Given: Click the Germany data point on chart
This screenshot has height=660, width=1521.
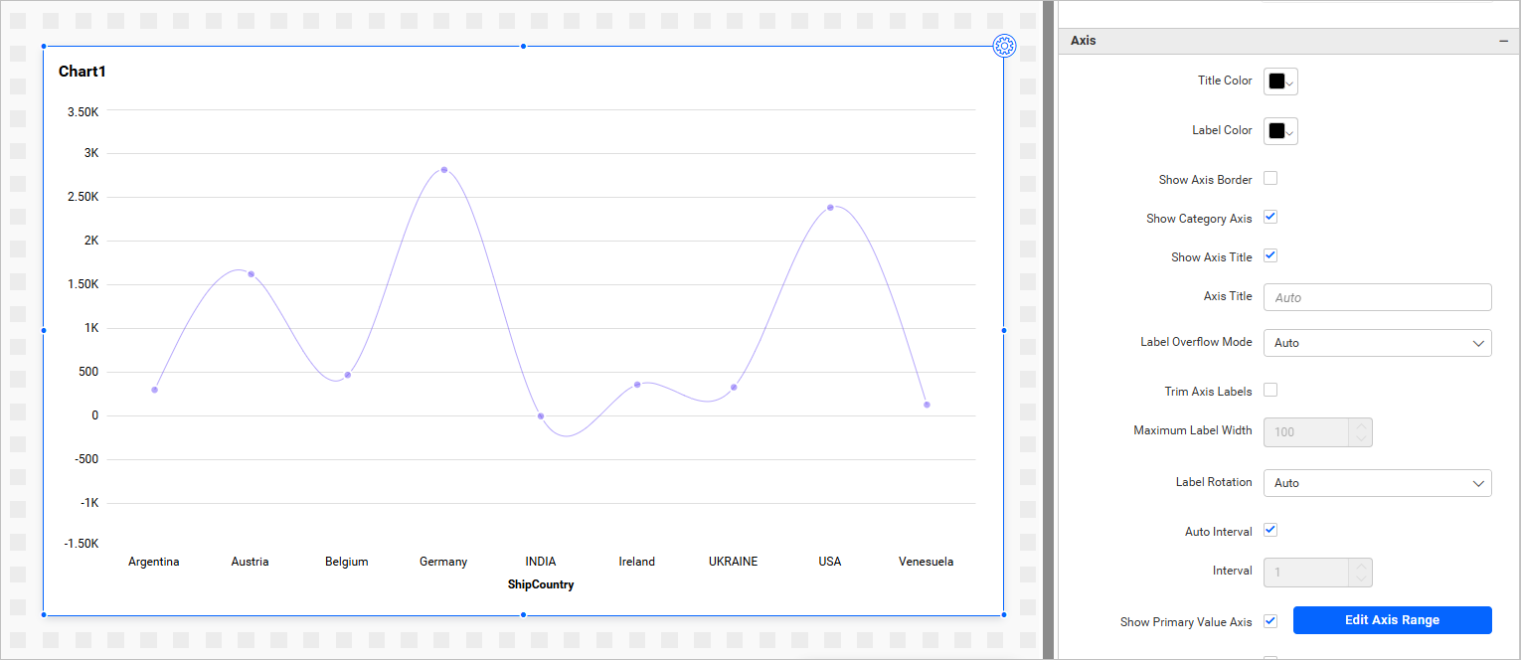Looking at the screenshot, I should (x=444, y=170).
